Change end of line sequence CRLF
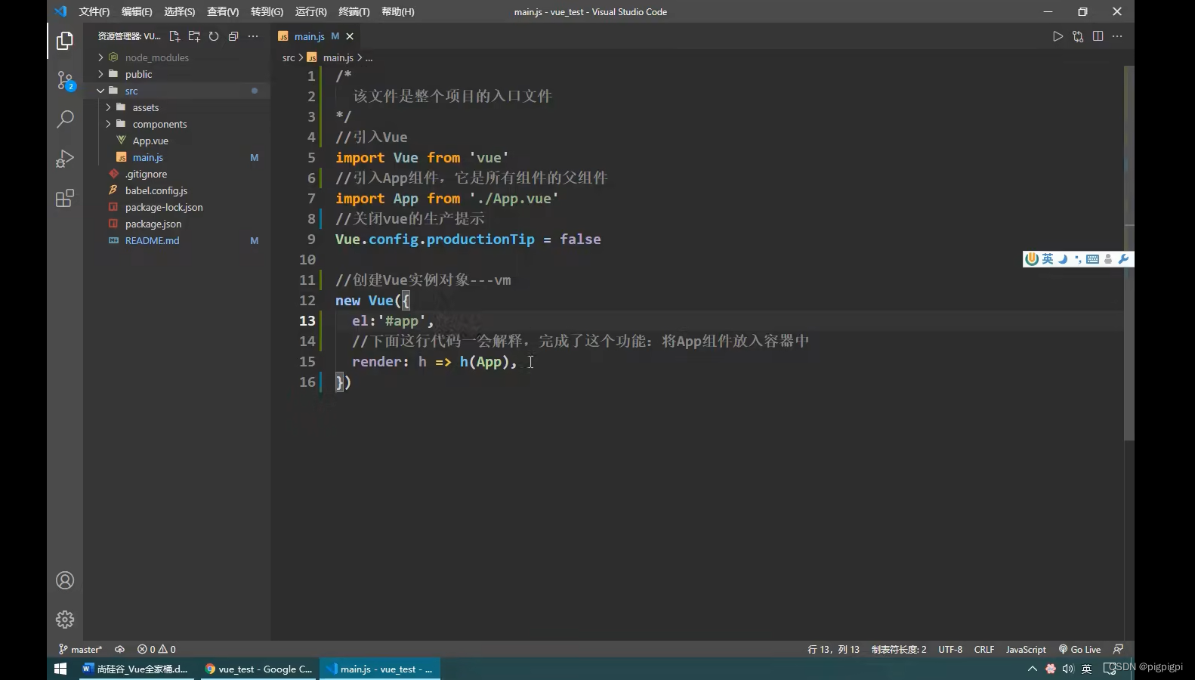1195x680 pixels. (x=984, y=650)
